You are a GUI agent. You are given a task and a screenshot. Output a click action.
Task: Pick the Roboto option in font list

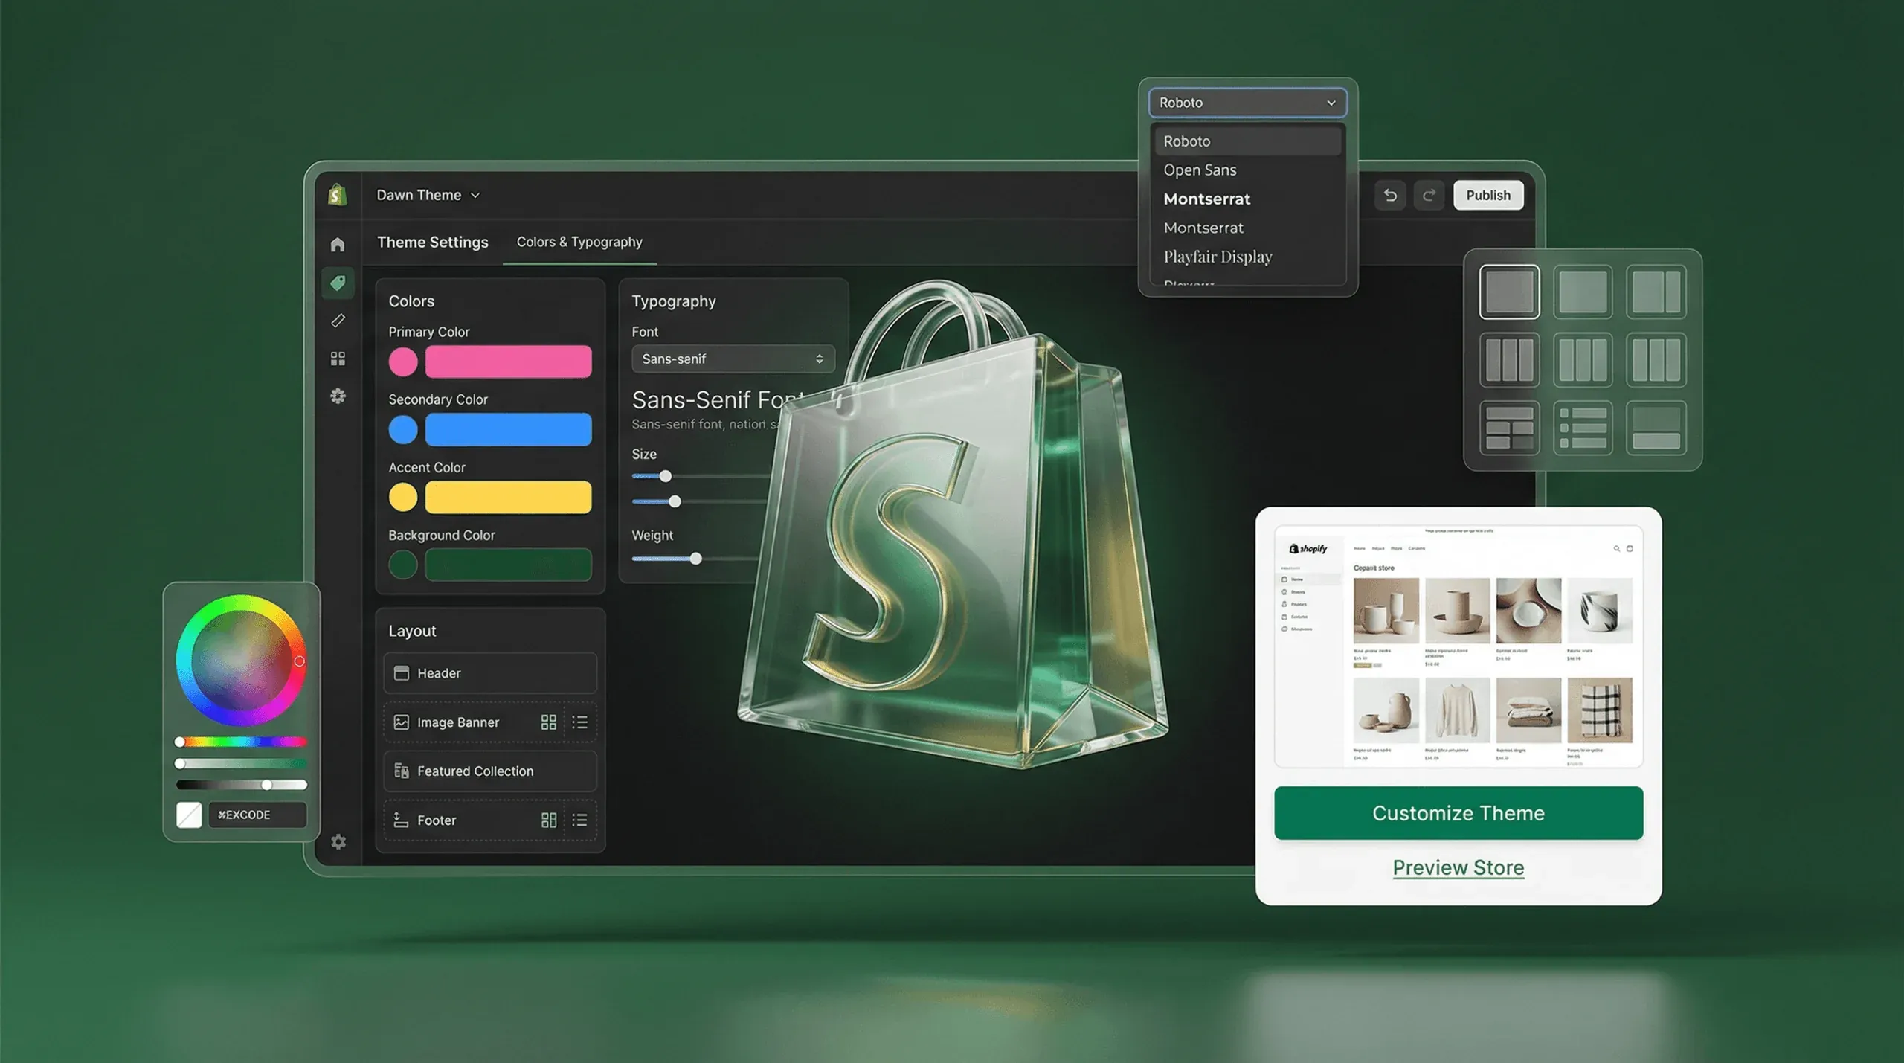tap(1187, 141)
